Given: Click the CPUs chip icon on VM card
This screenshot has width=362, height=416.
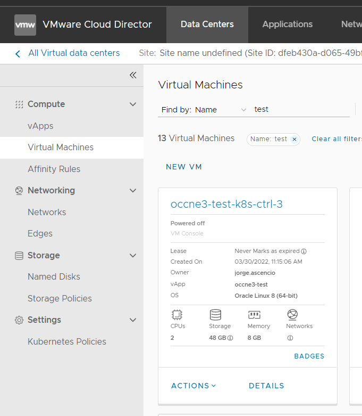Looking at the screenshot, I should pyautogui.click(x=177, y=315).
